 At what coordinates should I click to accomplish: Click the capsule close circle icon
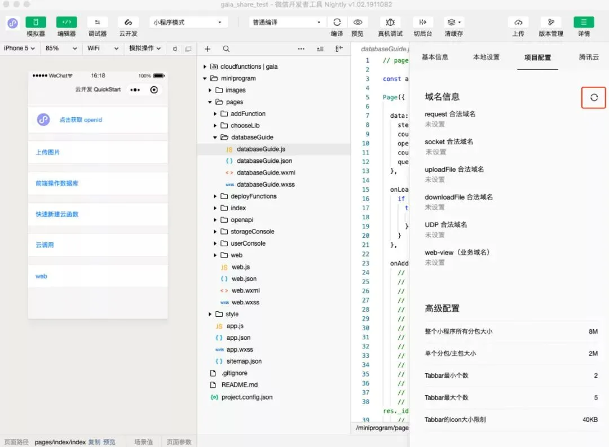tap(154, 90)
